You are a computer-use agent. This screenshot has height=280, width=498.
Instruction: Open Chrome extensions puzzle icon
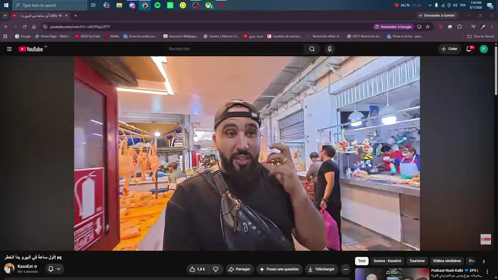tap(459, 27)
